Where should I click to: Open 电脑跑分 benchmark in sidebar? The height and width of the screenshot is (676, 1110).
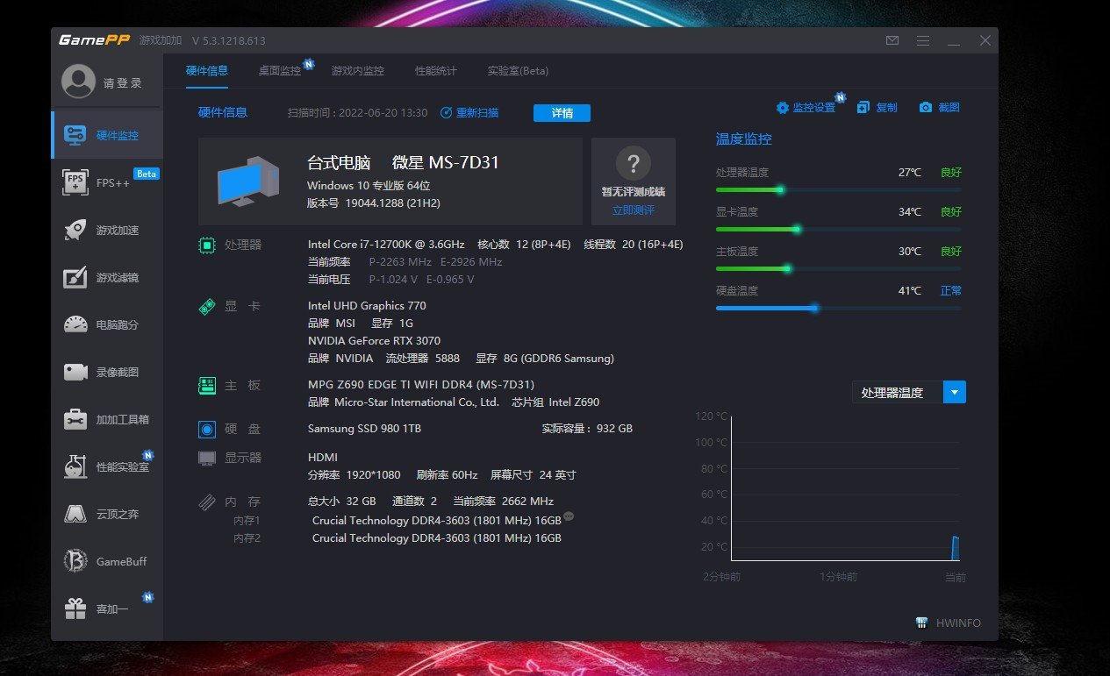pos(107,324)
